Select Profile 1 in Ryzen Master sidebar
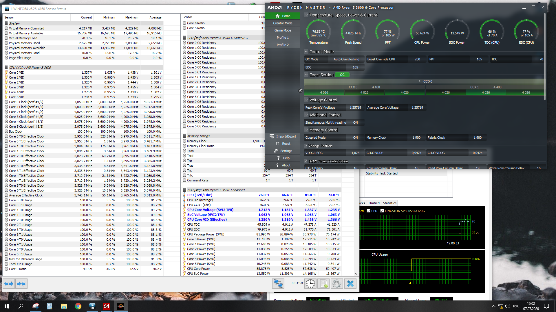 coord(283,38)
